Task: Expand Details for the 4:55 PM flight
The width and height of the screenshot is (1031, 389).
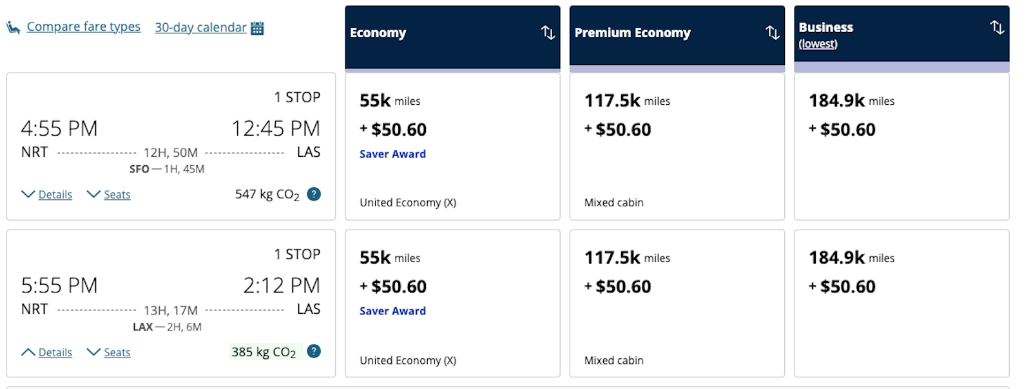Action: click(47, 194)
